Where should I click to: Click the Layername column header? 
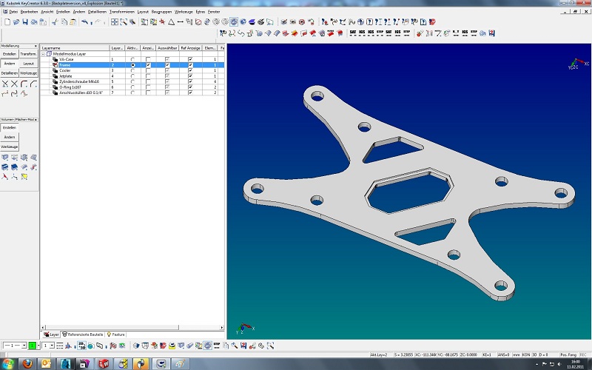click(x=75, y=48)
